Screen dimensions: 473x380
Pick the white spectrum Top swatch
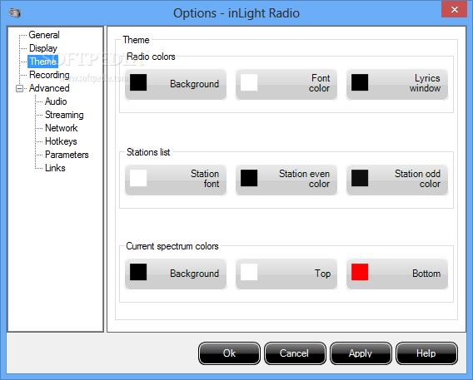click(249, 272)
